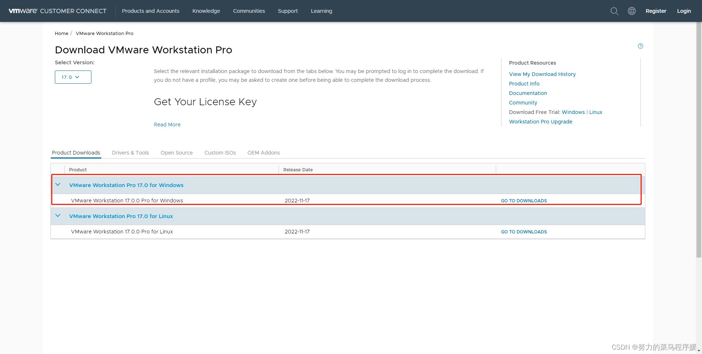The width and height of the screenshot is (702, 354).
Task: Collapse the Workstation Pro 17.0 for Windows row
Action: (58, 185)
